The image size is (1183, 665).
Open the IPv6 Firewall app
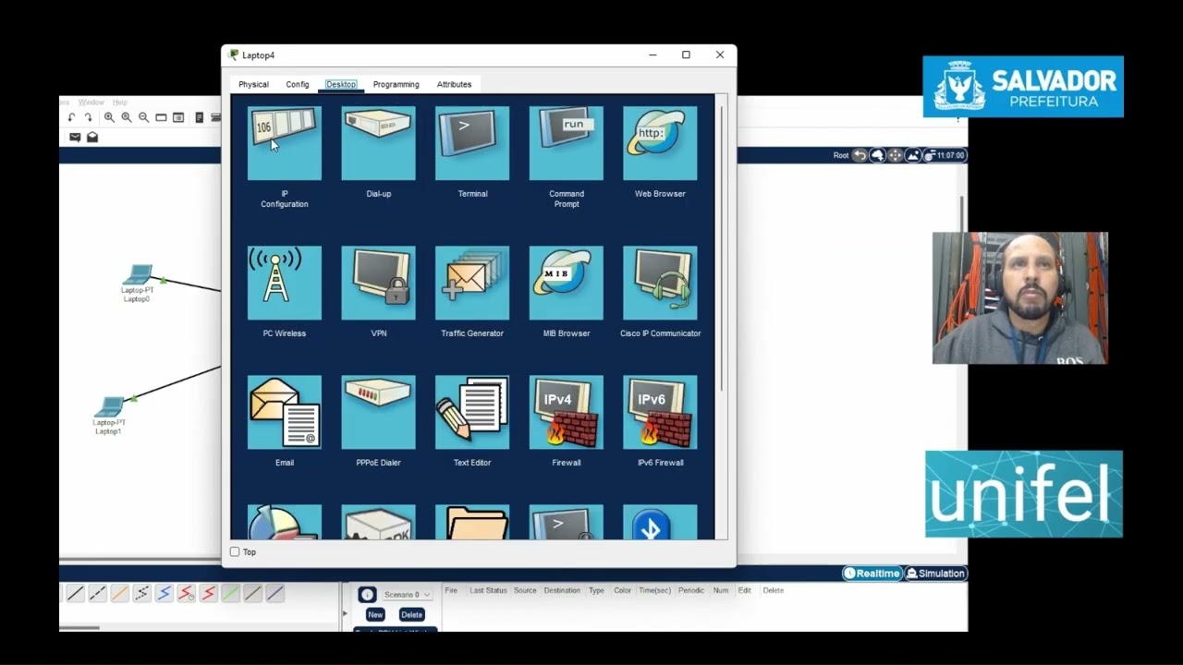click(660, 412)
